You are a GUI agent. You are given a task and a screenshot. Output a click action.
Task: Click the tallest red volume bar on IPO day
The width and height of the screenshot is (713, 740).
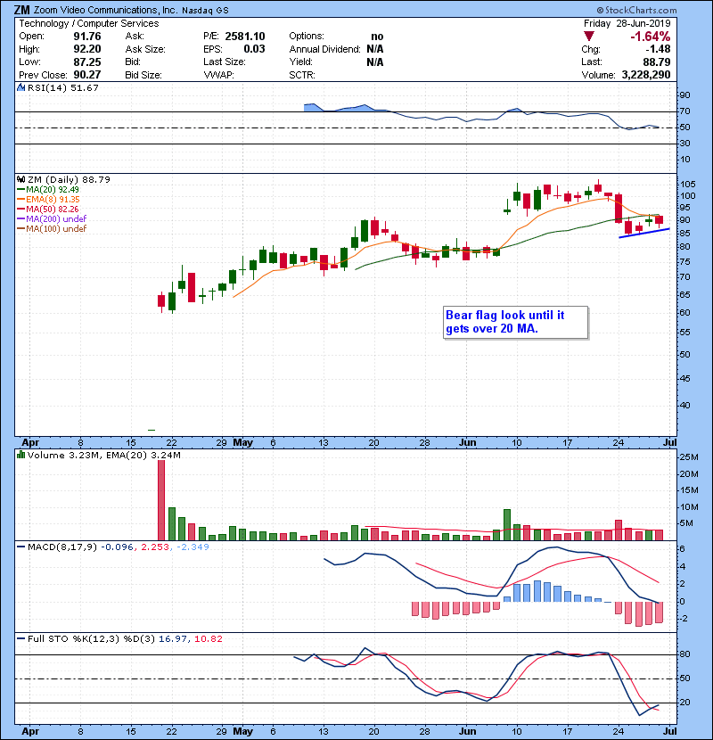point(161,500)
